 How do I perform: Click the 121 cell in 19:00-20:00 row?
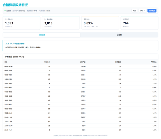pos(49,113)
